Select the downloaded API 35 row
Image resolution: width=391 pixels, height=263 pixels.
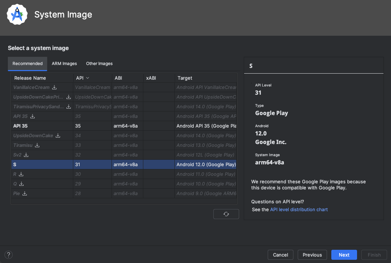(x=124, y=126)
